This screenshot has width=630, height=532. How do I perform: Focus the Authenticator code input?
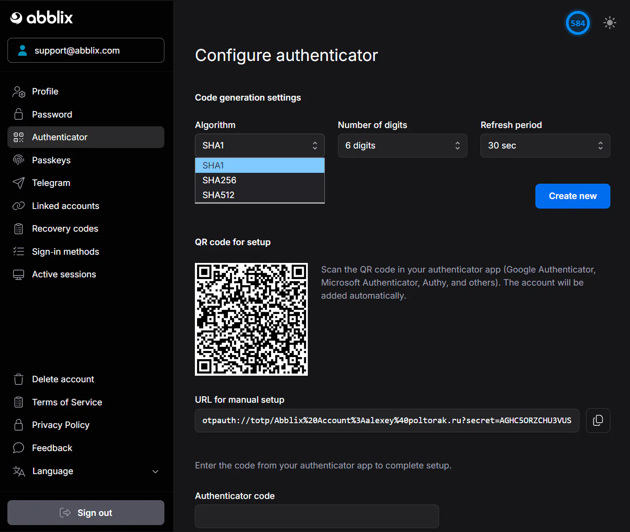coord(317,516)
